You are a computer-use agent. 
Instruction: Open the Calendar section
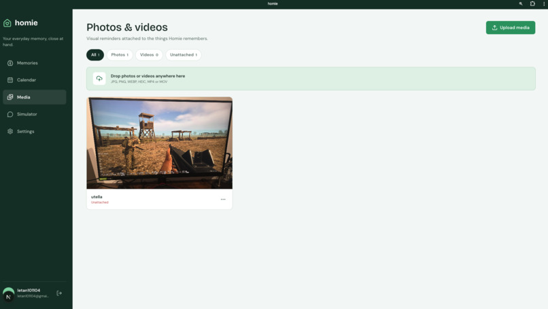point(34,80)
